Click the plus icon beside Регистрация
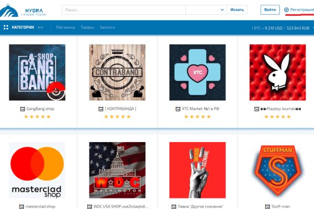Image resolution: width=314 pixels, height=209 pixels. (286, 9)
